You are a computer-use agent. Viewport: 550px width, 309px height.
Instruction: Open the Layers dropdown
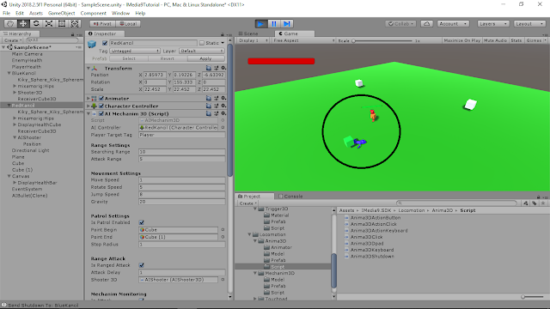pyautogui.click(x=492, y=23)
